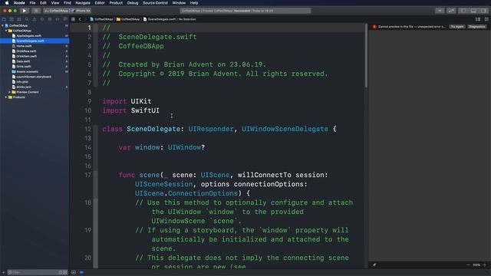The height and width of the screenshot is (276, 491).
Task: Open the Test navigator icon
Action: click(42, 19)
